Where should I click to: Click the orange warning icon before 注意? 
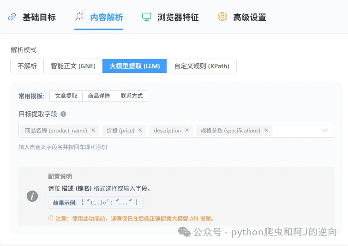[x=51, y=218]
